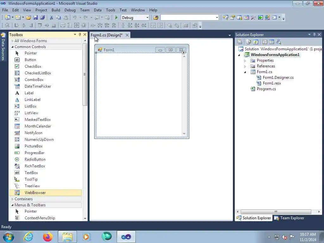Select the Button control in Toolbox

[46, 60]
